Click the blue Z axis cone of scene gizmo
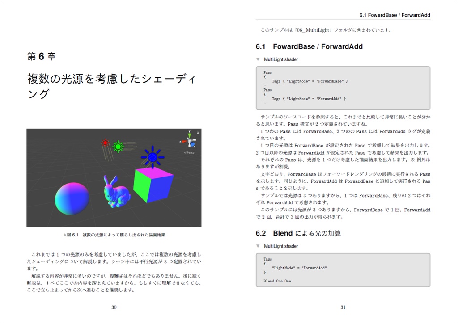Viewport: 458px width, 324px height. 192,144
